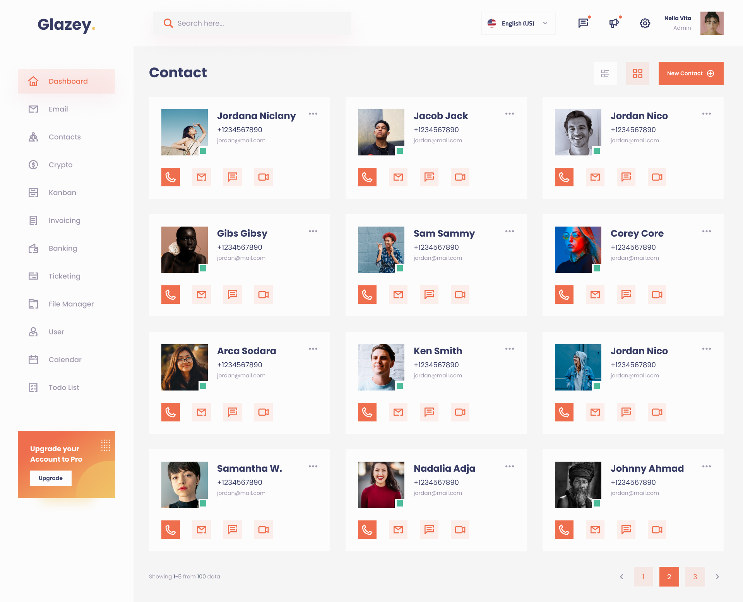Open more options for Sam Sammy
The width and height of the screenshot is (743, 602).
coord(510,231)
